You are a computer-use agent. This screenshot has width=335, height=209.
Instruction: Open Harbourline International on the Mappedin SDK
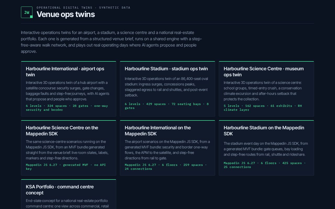[167, 148]
